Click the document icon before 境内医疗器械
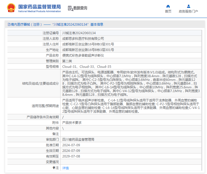The width and height of the screenshot is (207, 174). pos(9,25)
